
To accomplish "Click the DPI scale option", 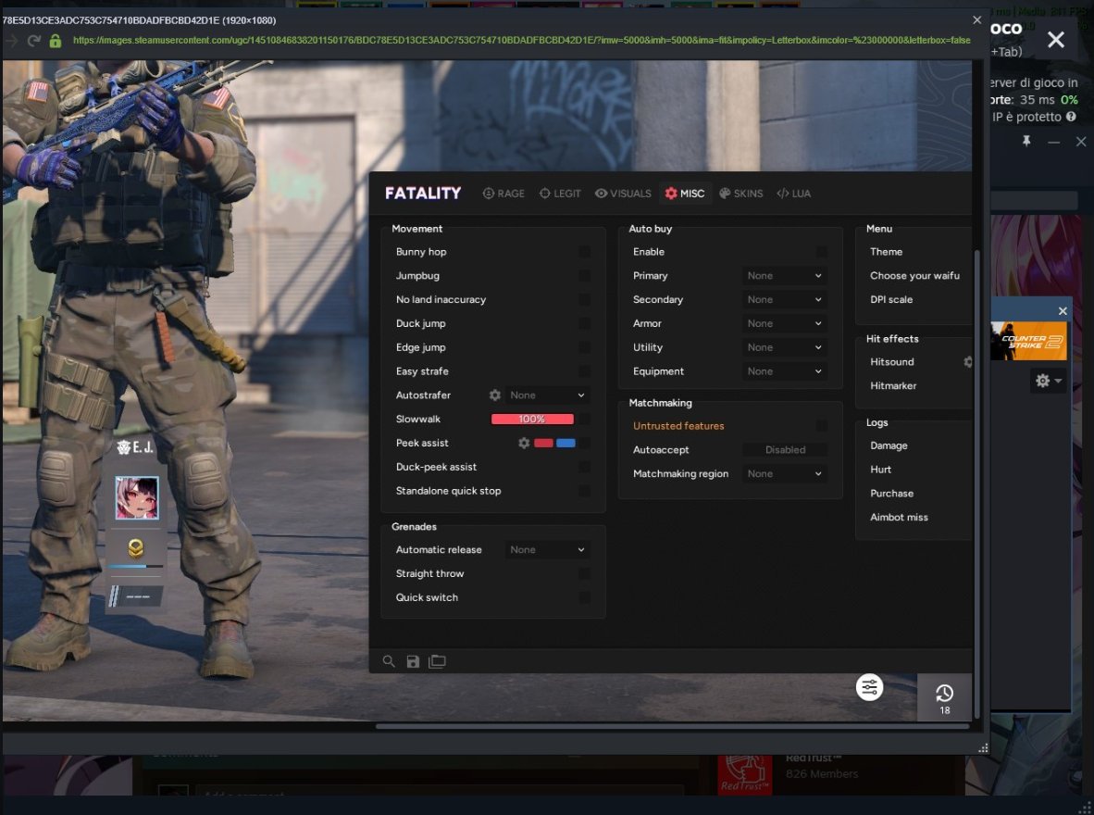I will pyautogui.click(x=891, y=299).
